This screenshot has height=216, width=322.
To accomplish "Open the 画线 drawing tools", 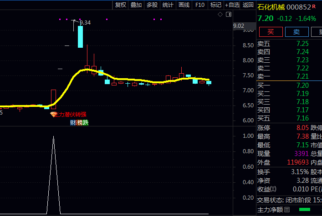I will pyautogui.click(x=184, y=5).
